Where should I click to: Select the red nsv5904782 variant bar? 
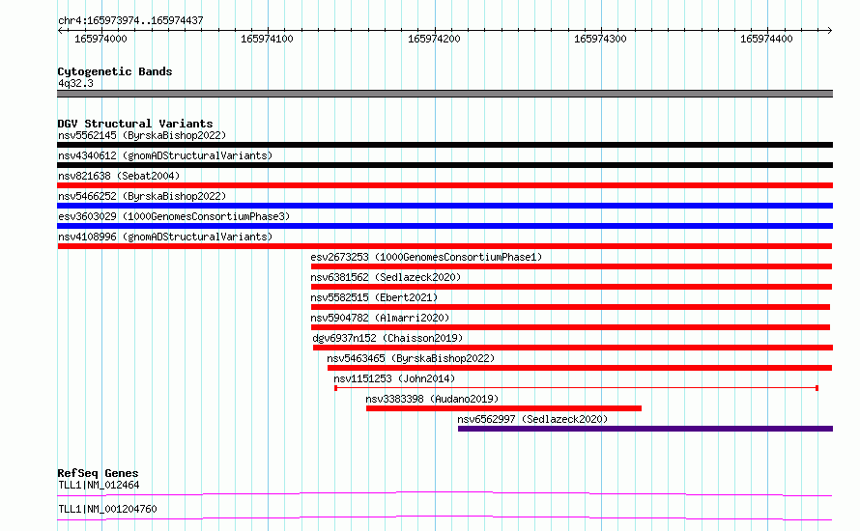click(x=570, y=327)
